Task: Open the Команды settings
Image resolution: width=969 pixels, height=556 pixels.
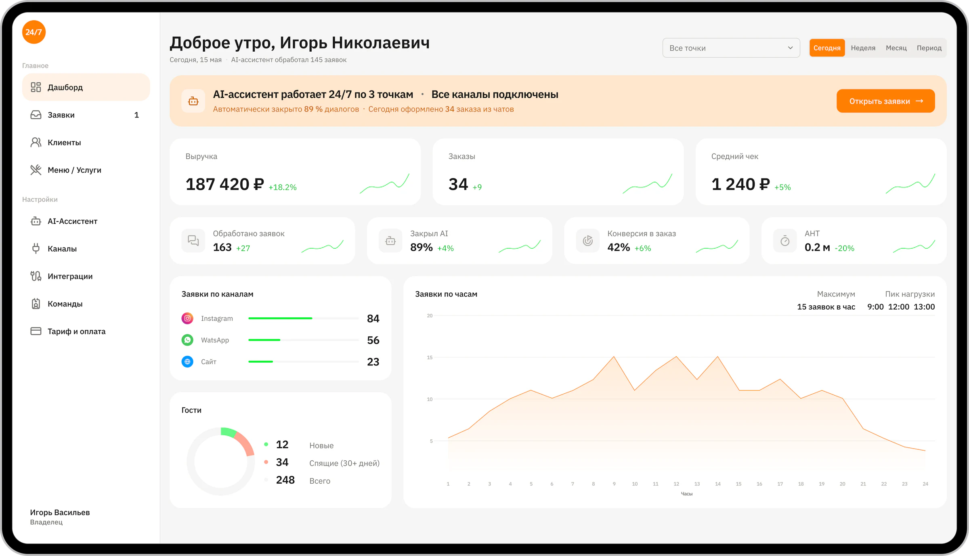Action: pos(86,303)
